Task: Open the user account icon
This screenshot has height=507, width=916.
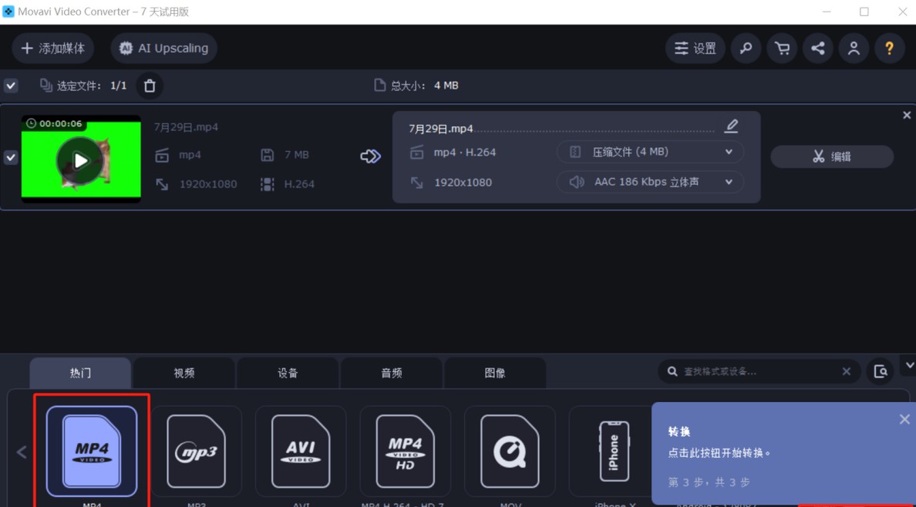Action: [854, 49]
